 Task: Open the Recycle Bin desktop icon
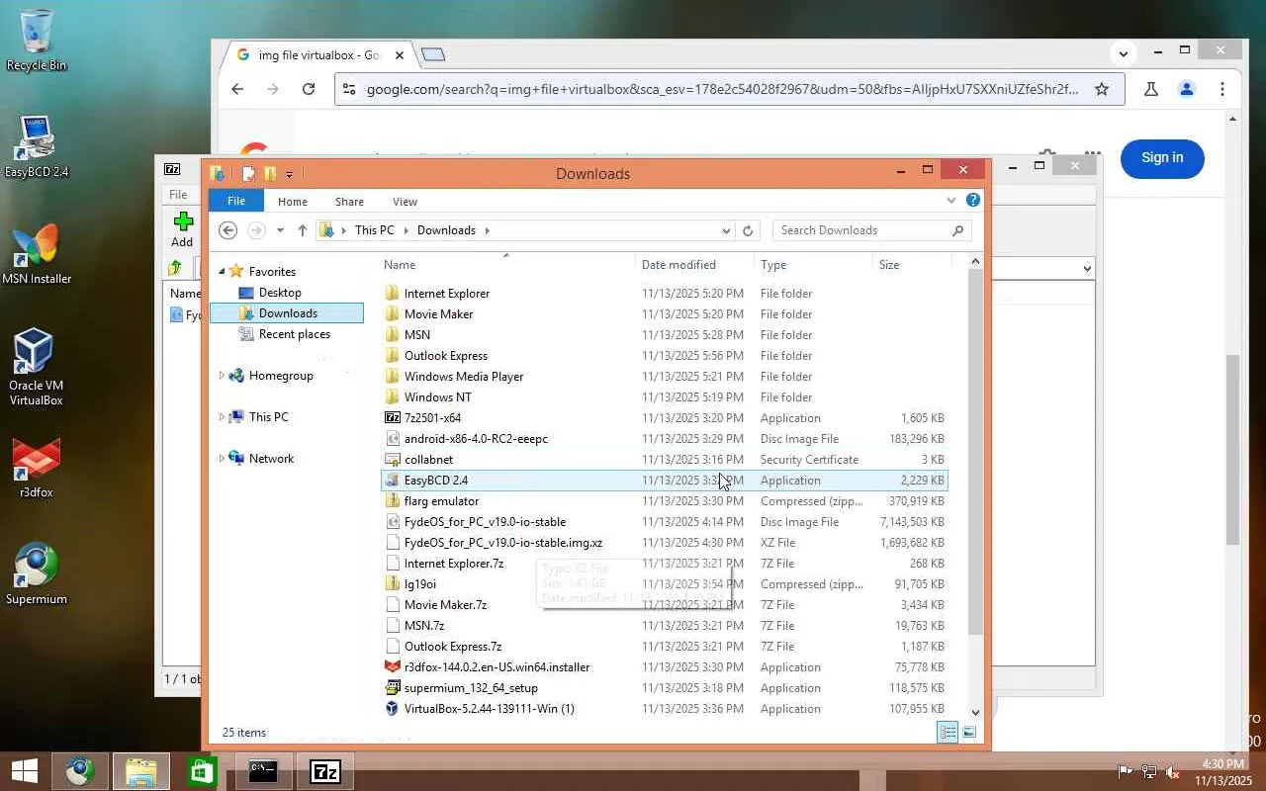tap(37, 40)
